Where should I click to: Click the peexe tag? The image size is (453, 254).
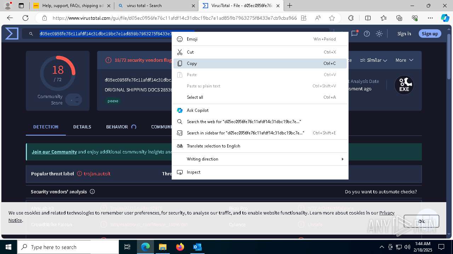point(113,101)
